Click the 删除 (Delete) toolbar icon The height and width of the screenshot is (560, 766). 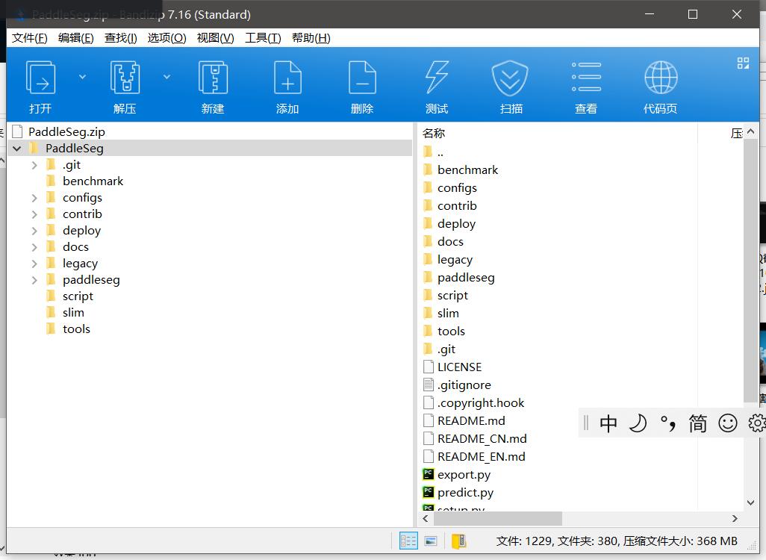(362, 78)
